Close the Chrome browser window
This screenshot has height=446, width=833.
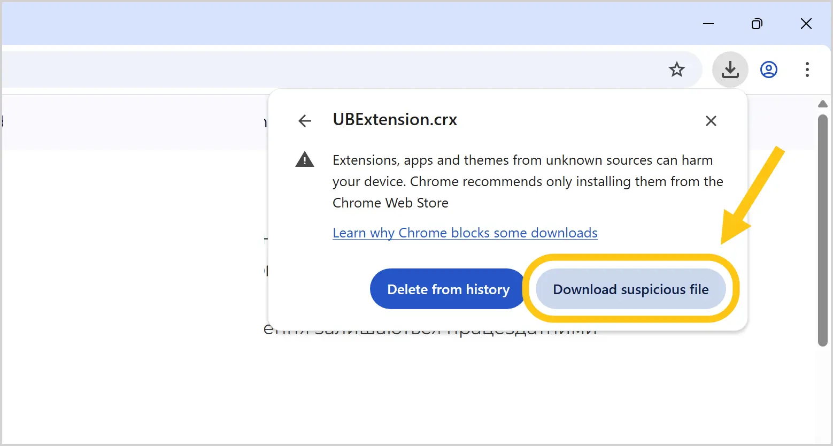point(806,24)
